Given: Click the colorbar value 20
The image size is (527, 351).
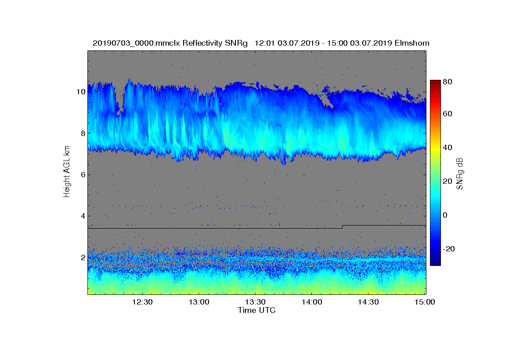Looking at the screenshot, I should pos(448,182).
